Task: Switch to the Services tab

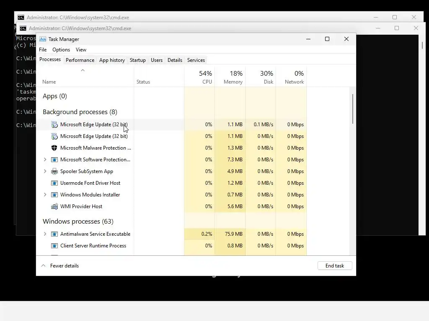Action: click(196, 60)
